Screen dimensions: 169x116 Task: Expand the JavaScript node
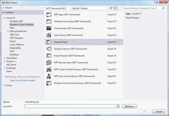coord(4,68)
